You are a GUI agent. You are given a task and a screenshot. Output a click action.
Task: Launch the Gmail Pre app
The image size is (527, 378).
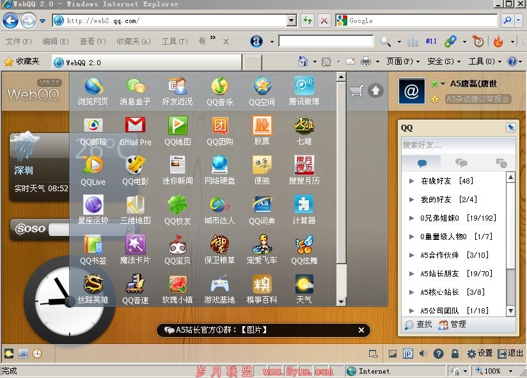coord(135,131)
